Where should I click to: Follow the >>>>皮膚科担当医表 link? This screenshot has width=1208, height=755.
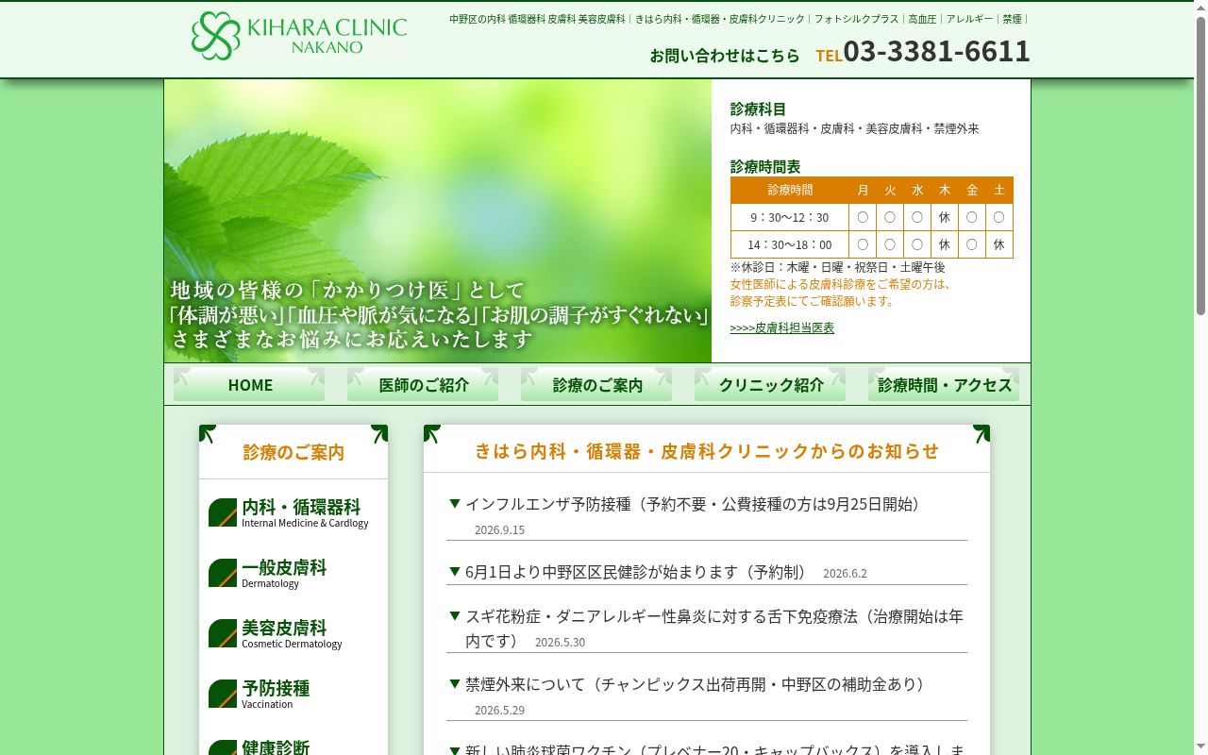[781, 327]
